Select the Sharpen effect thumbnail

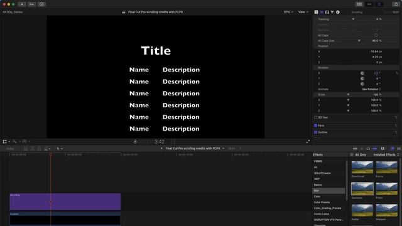[x=386, y=210]
